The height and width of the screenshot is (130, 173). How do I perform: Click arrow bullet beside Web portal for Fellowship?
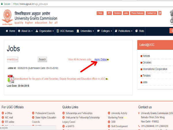coord(63,118)
